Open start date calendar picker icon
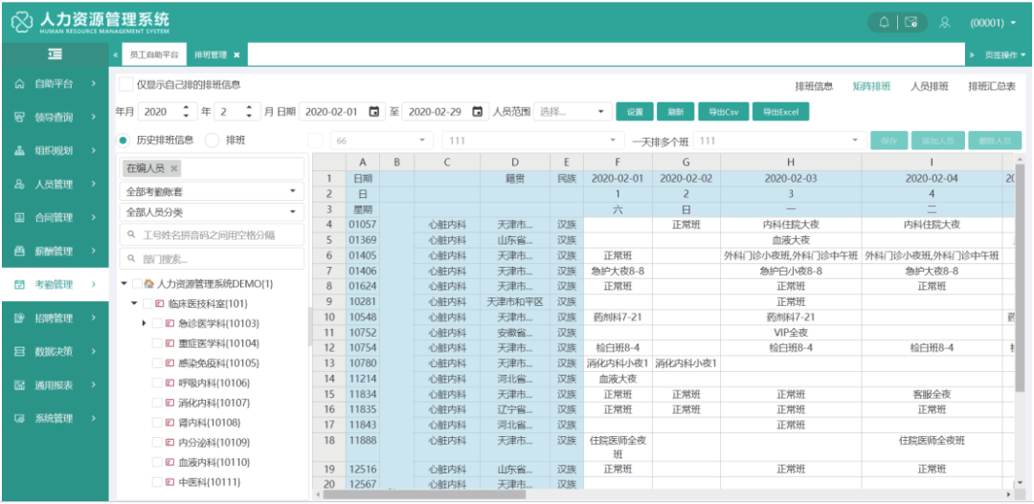 (374, 112)
